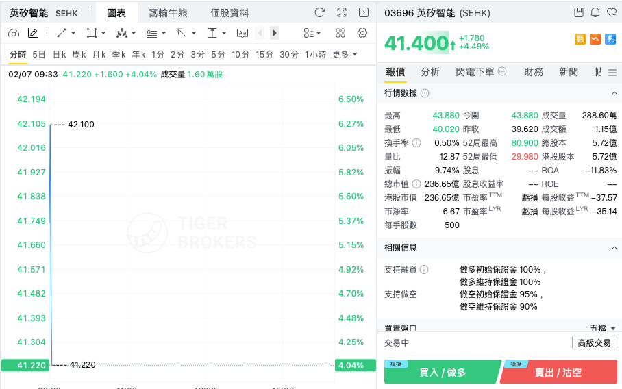This screenshot has width=622, height=389.
Task: Open options bubble beside 行情數據
Action: point(425,93)
